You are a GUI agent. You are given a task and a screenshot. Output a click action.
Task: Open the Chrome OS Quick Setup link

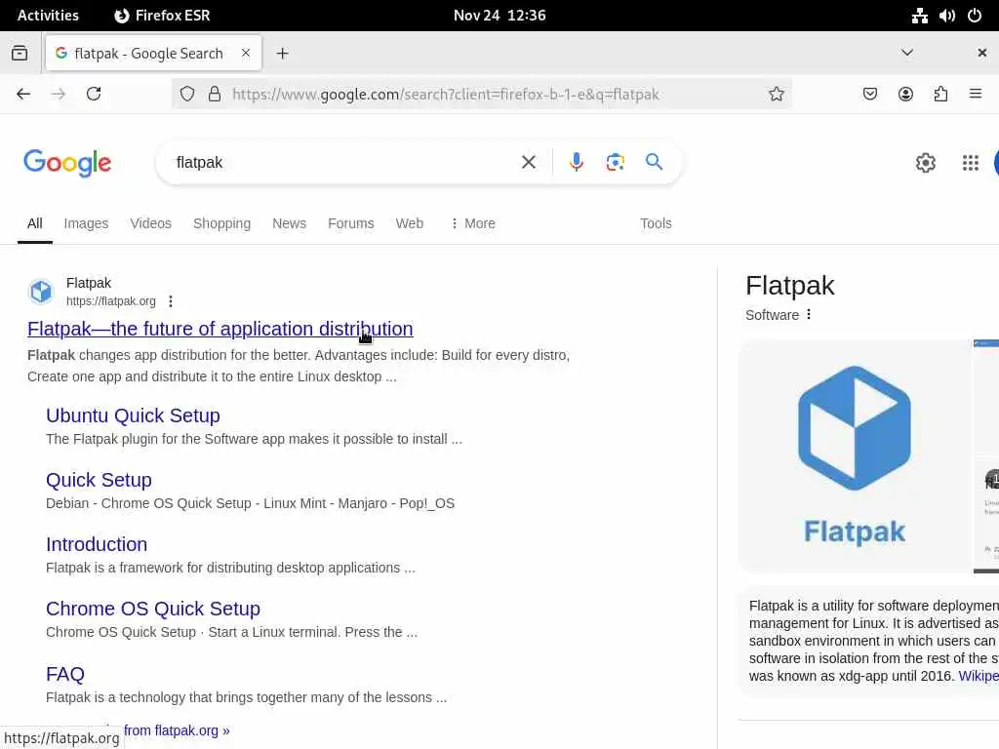click(153, 609)
